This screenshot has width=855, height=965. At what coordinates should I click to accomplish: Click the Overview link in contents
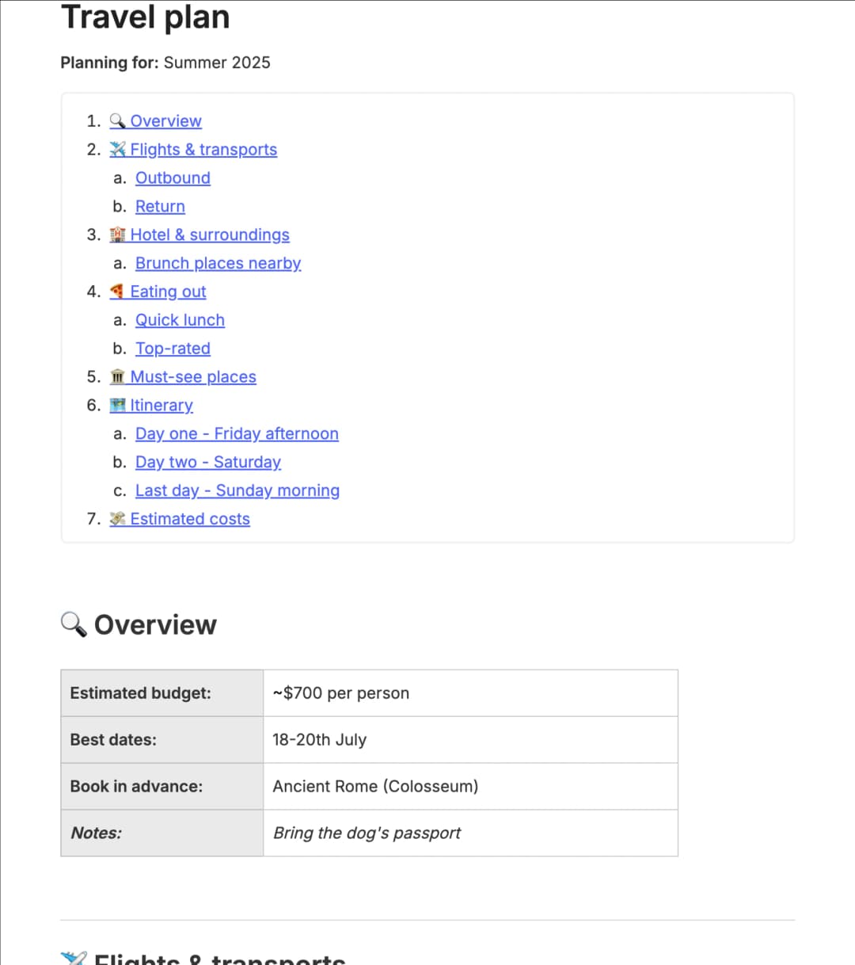tap(165, 121)
